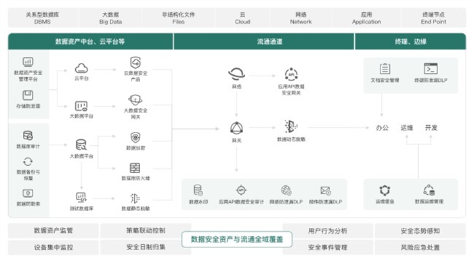474x263 pixels.
Task: Select the 存储防泄露 storage icon
Action: [28, 95]
